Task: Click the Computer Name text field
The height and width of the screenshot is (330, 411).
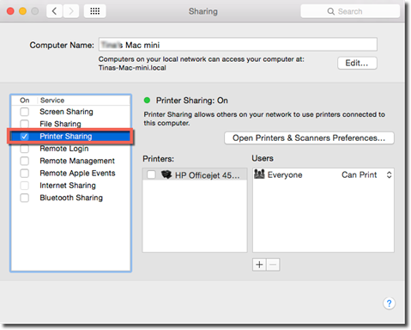Action: 238,45
